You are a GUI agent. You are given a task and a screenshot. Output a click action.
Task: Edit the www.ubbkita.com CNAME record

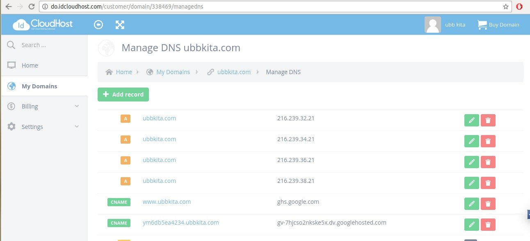point(471,203)
